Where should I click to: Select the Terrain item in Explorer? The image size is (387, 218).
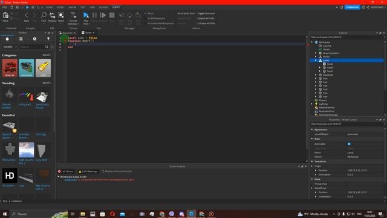click(x=327, y=50)
